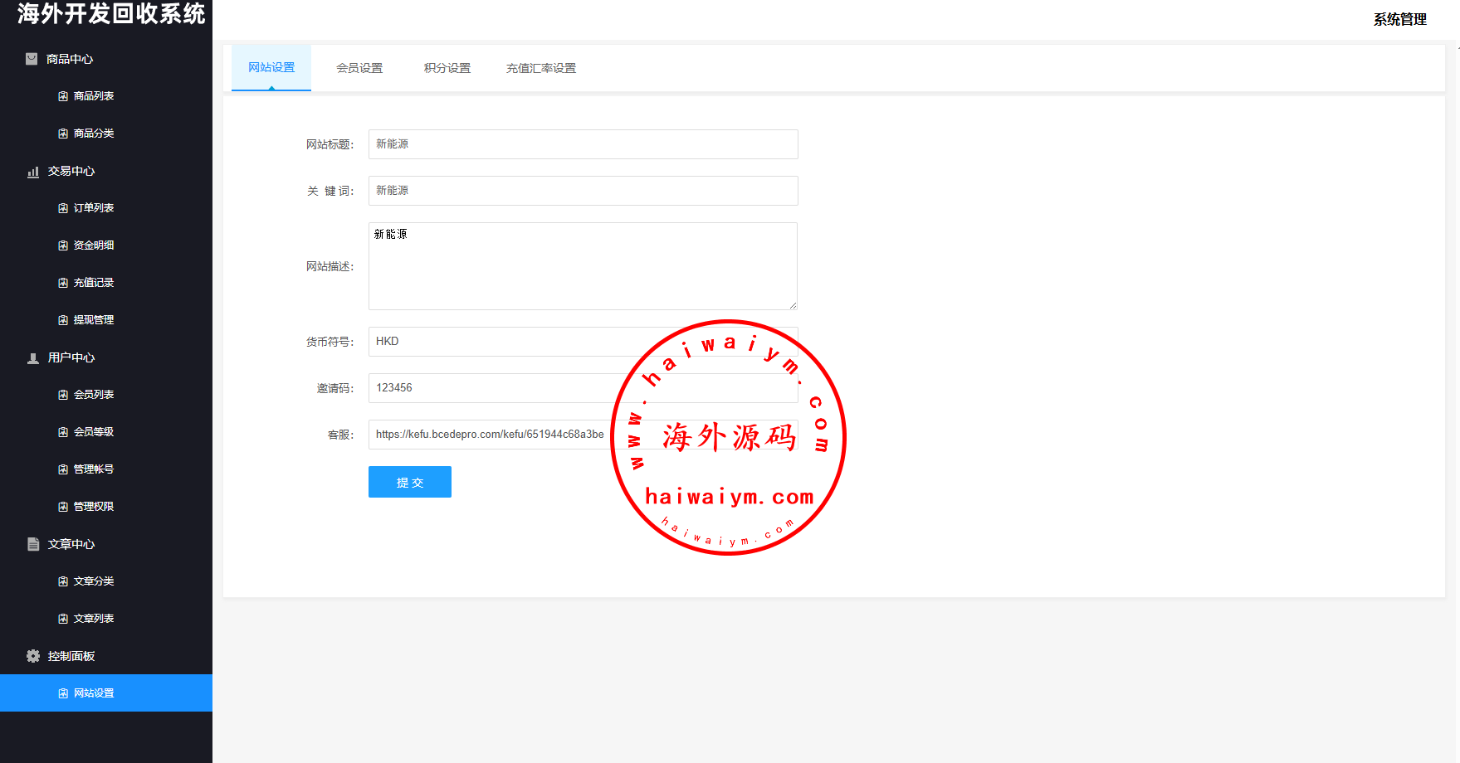Collapse the 用户中心 menu group
This screenshot has width=1460, height=763.
pos(71,357)
